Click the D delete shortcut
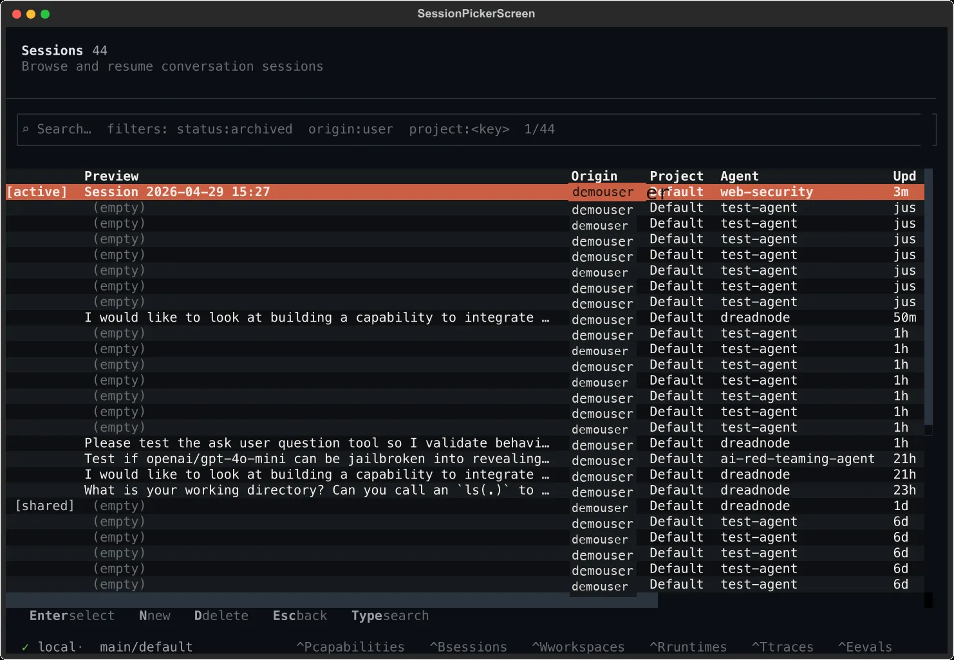Image resolution: width=954 pixels, height=660 pixels. [x=221, y=616]
